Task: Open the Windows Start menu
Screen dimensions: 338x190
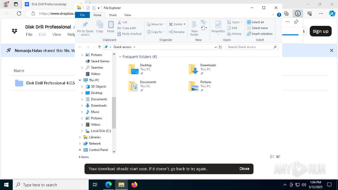Action: [x=6, y=185]
